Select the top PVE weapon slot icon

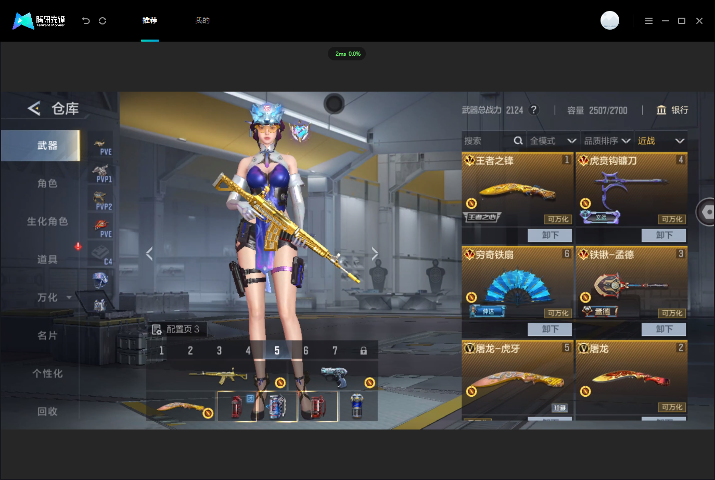coord(101,146)
